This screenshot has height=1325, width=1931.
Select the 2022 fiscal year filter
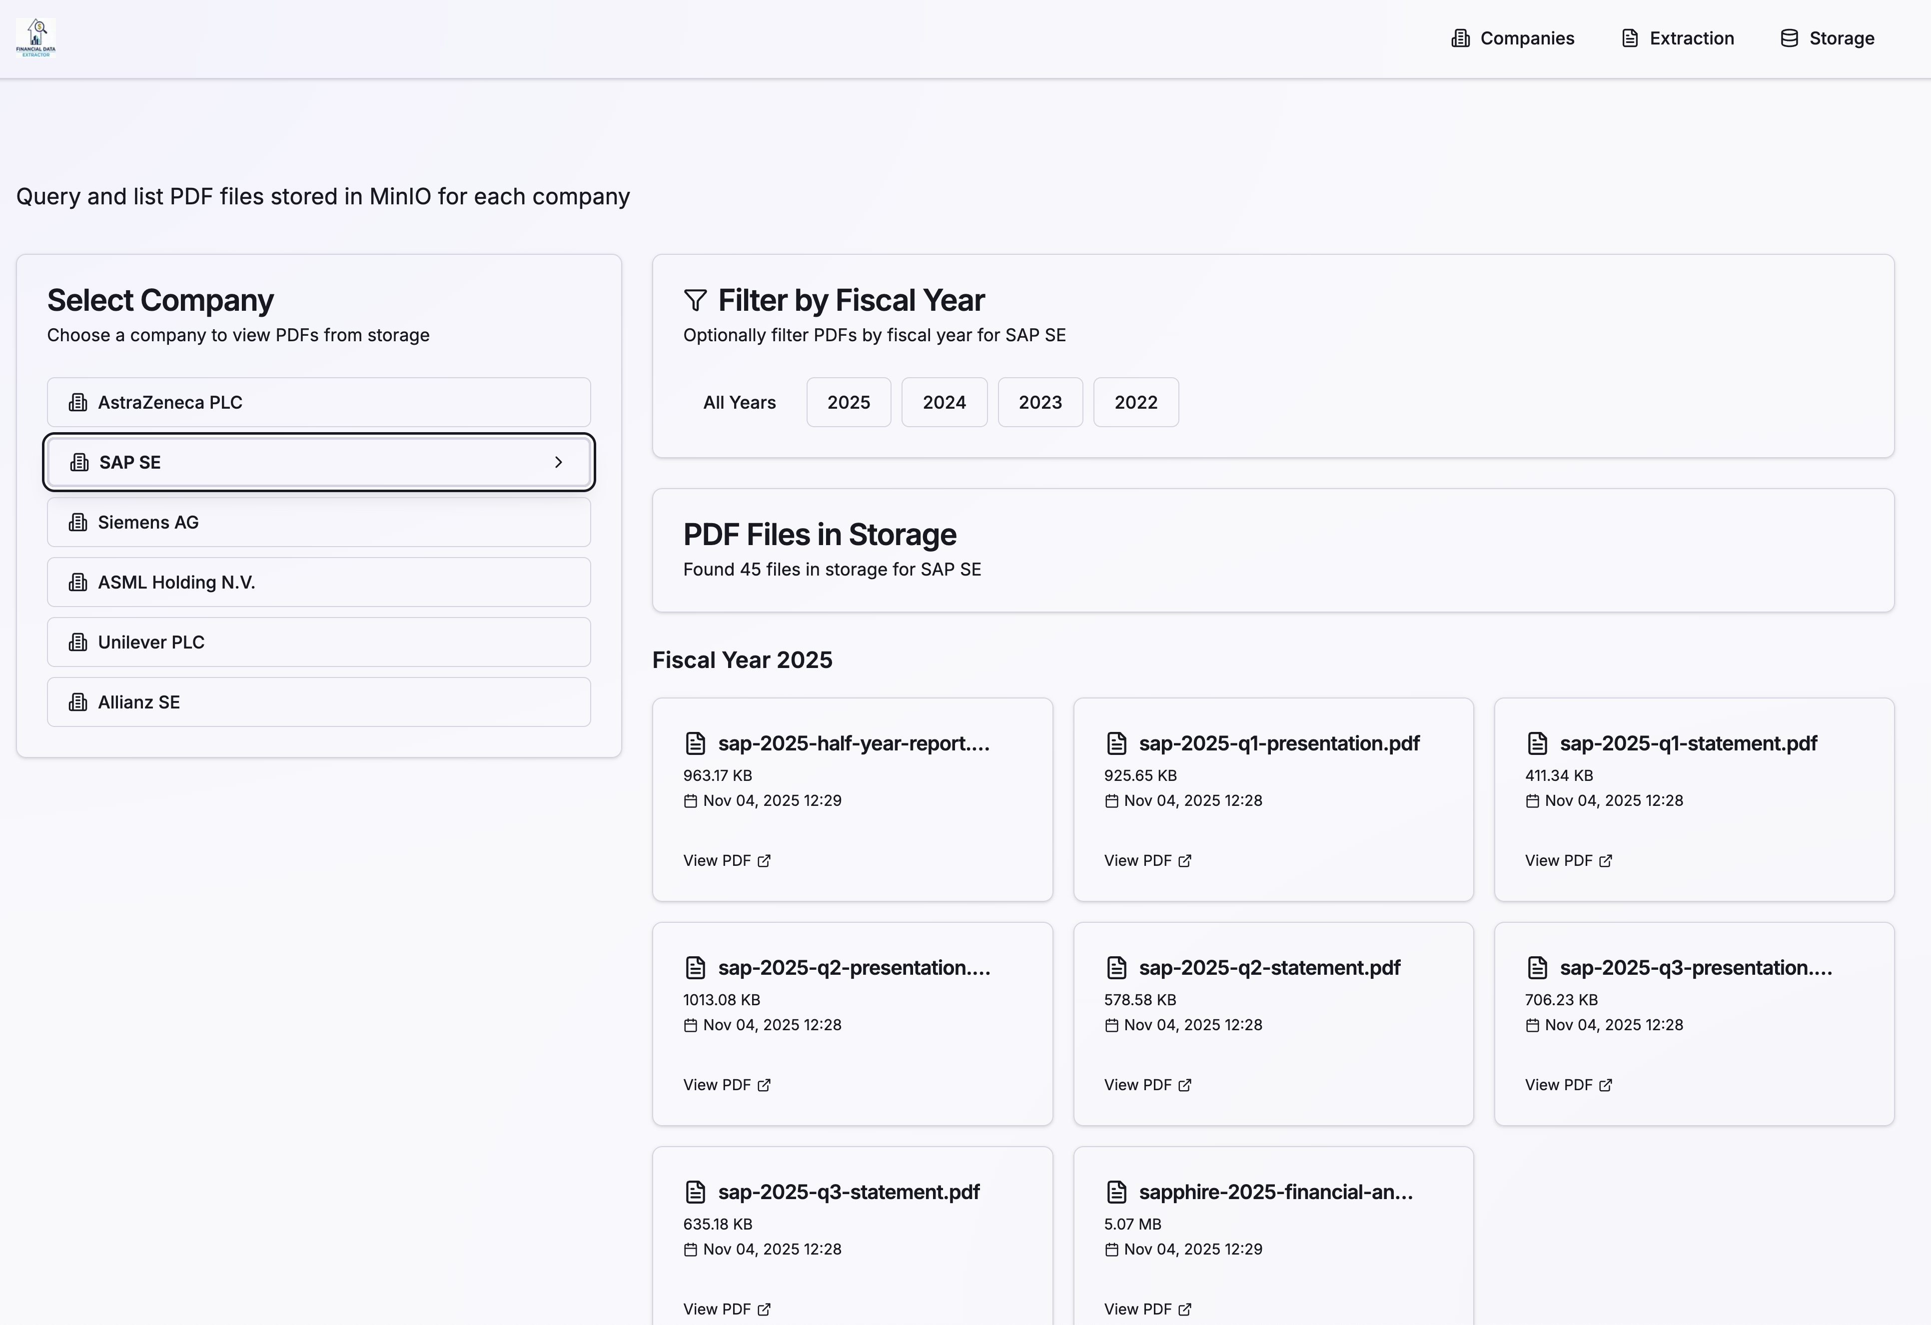tap(1135, 402)
